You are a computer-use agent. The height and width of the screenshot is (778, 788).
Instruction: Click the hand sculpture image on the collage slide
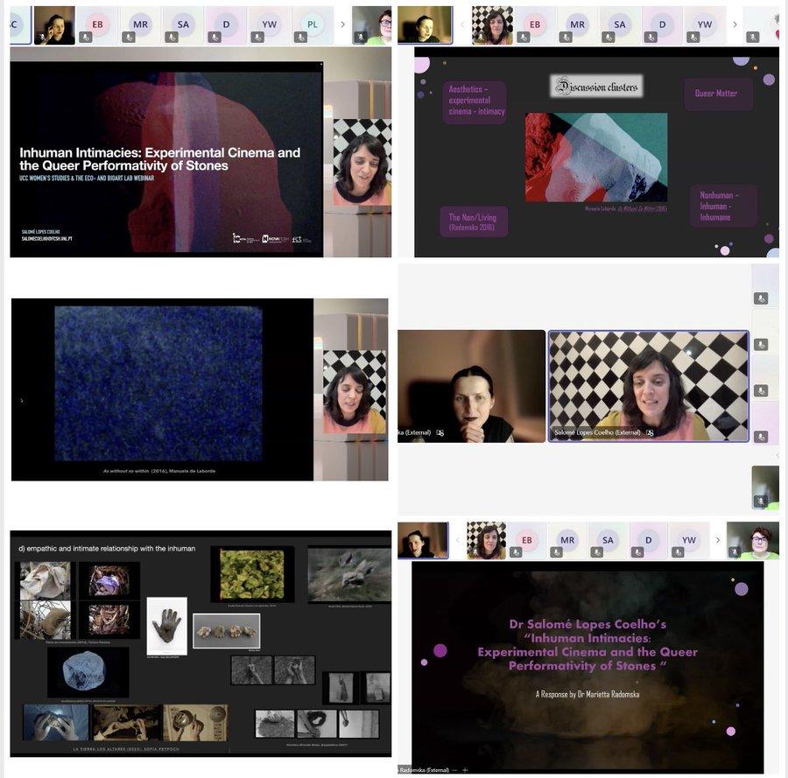(167, 626)
